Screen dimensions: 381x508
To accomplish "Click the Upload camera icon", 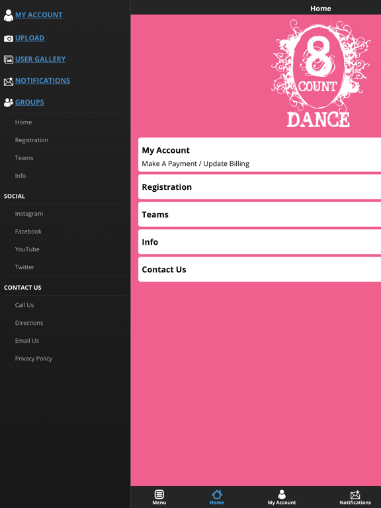I will click(9, 38).
